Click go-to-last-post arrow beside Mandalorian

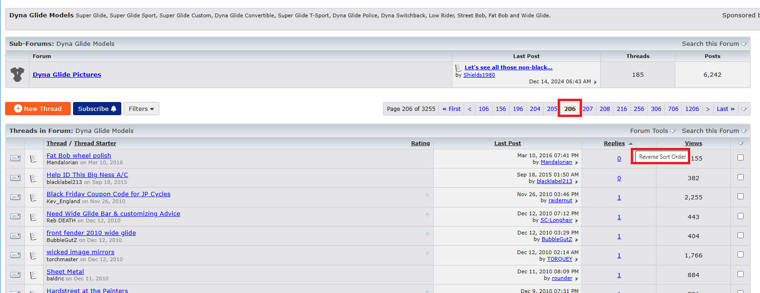click(x=576, y=162)
